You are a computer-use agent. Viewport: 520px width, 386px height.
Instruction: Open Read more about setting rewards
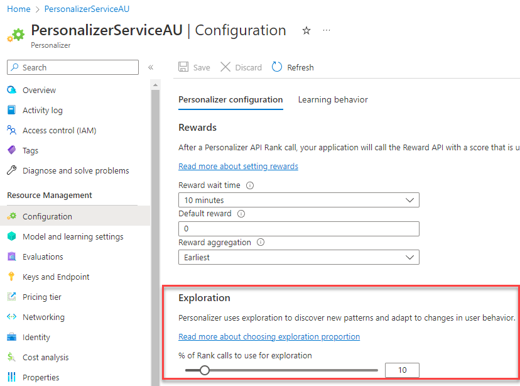(x=238, y=166)
